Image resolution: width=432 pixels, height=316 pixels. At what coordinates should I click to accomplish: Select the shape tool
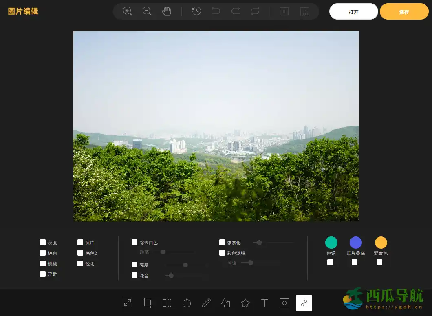(226, 303)
